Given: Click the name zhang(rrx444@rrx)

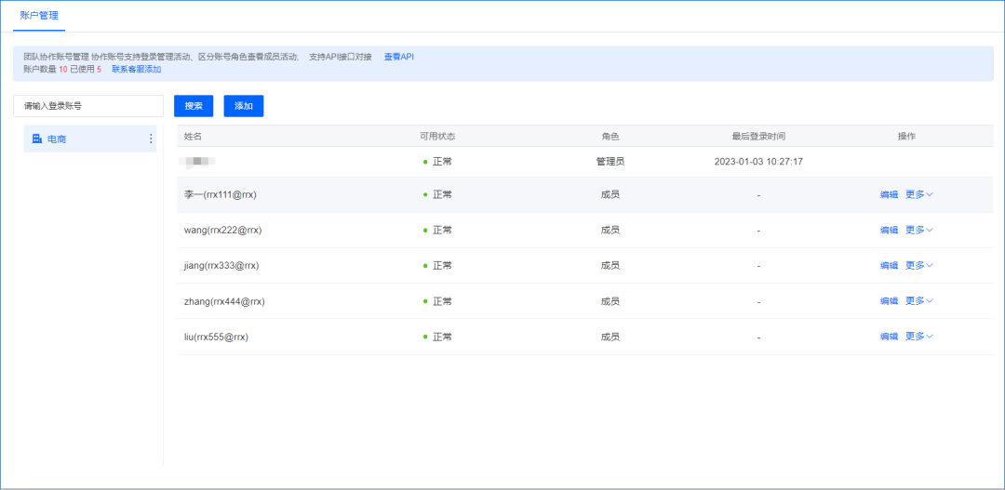Looking at the screenshot, I should coord(224,301).
